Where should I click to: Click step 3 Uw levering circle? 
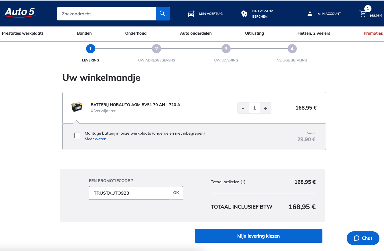226,49
